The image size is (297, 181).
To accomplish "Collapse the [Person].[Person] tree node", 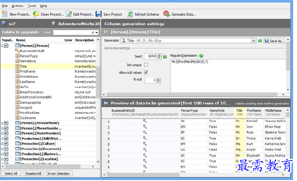I will (x=2, y=46).
